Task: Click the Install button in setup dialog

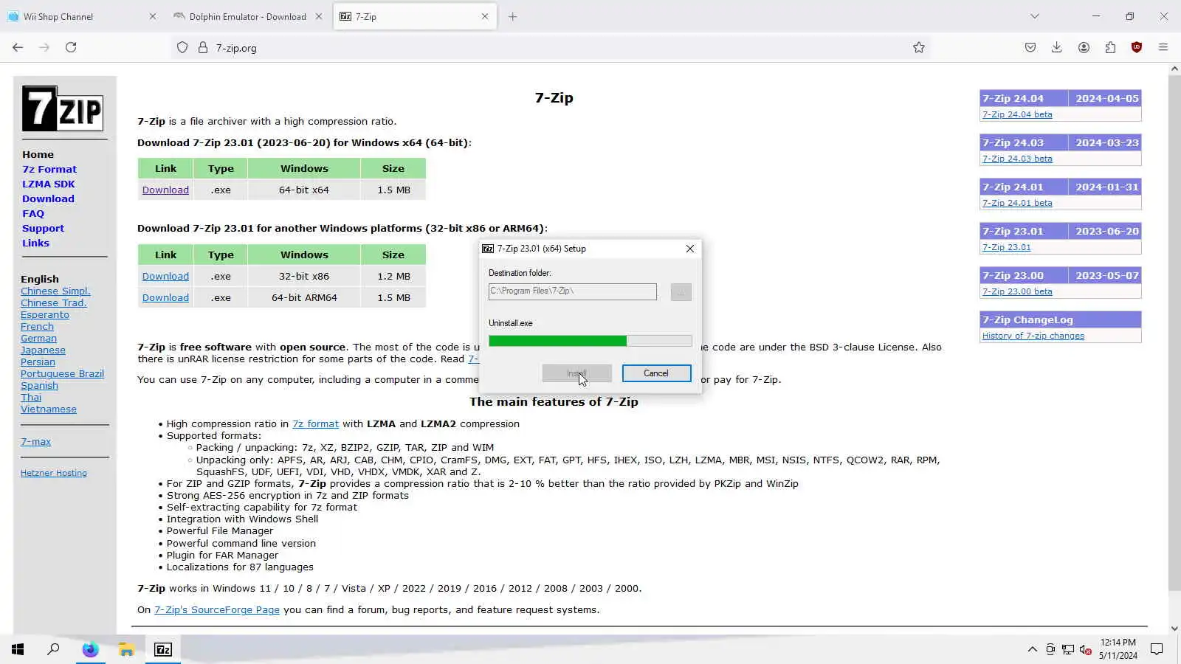Action: pos(576,373)
